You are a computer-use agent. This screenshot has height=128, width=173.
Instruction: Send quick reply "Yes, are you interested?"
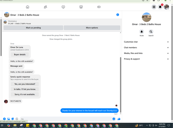(25, 84)
